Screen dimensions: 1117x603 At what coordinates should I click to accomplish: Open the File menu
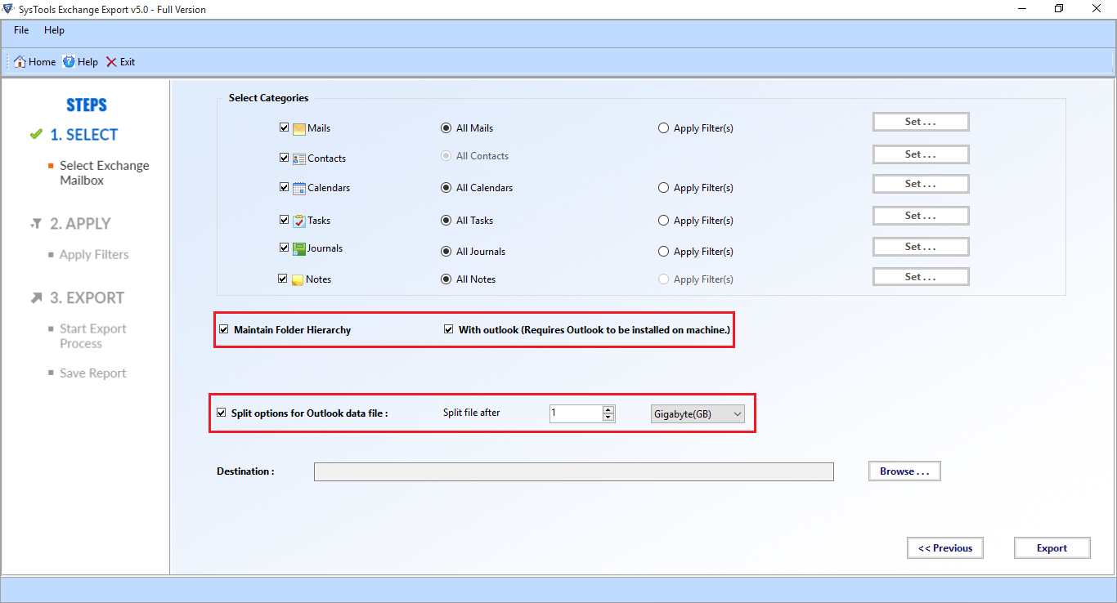click(21, 30)
